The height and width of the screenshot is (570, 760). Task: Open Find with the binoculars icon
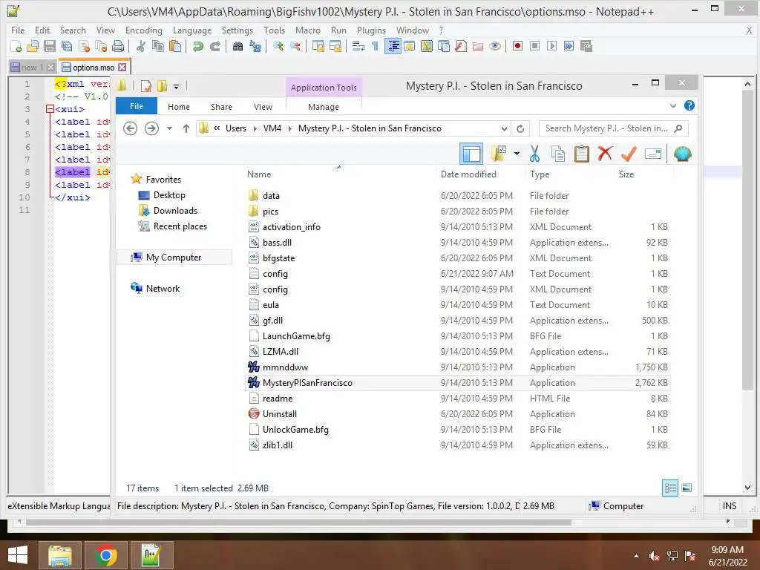click(237, 46)
